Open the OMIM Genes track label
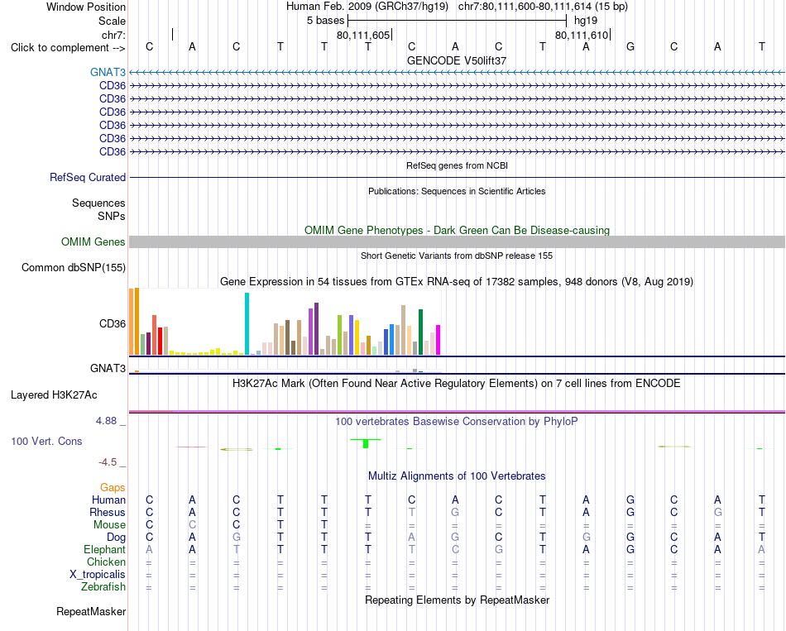786x631 pixels. [x=93, y=242]
